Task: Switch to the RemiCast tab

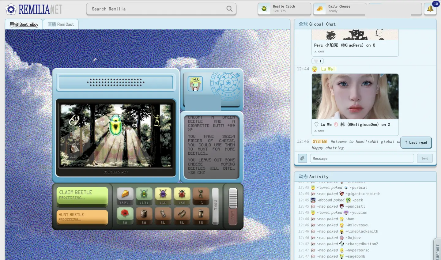Action: click(61, 24)
